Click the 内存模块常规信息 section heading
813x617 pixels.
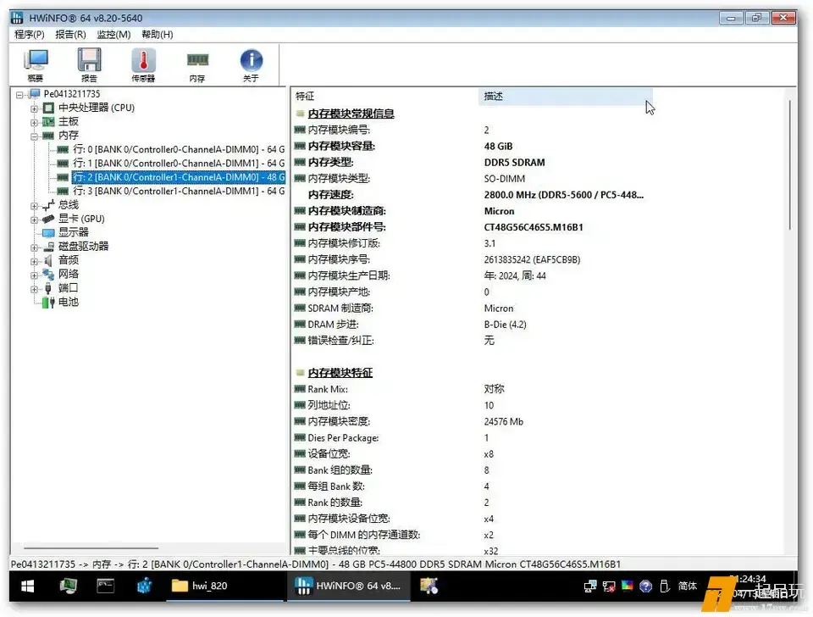click(x=351, y=114)
